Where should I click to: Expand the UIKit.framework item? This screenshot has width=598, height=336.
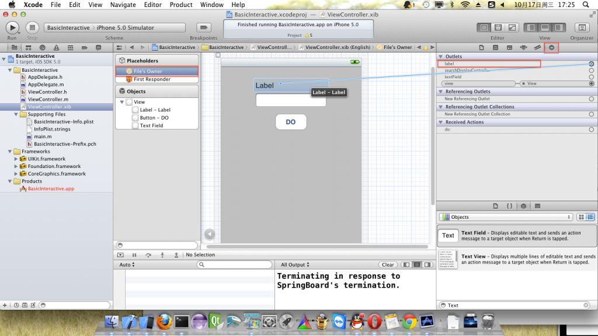16,159
